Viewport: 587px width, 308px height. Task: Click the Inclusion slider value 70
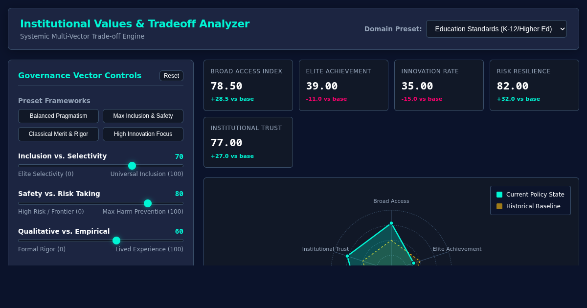(x=179, y=156)
